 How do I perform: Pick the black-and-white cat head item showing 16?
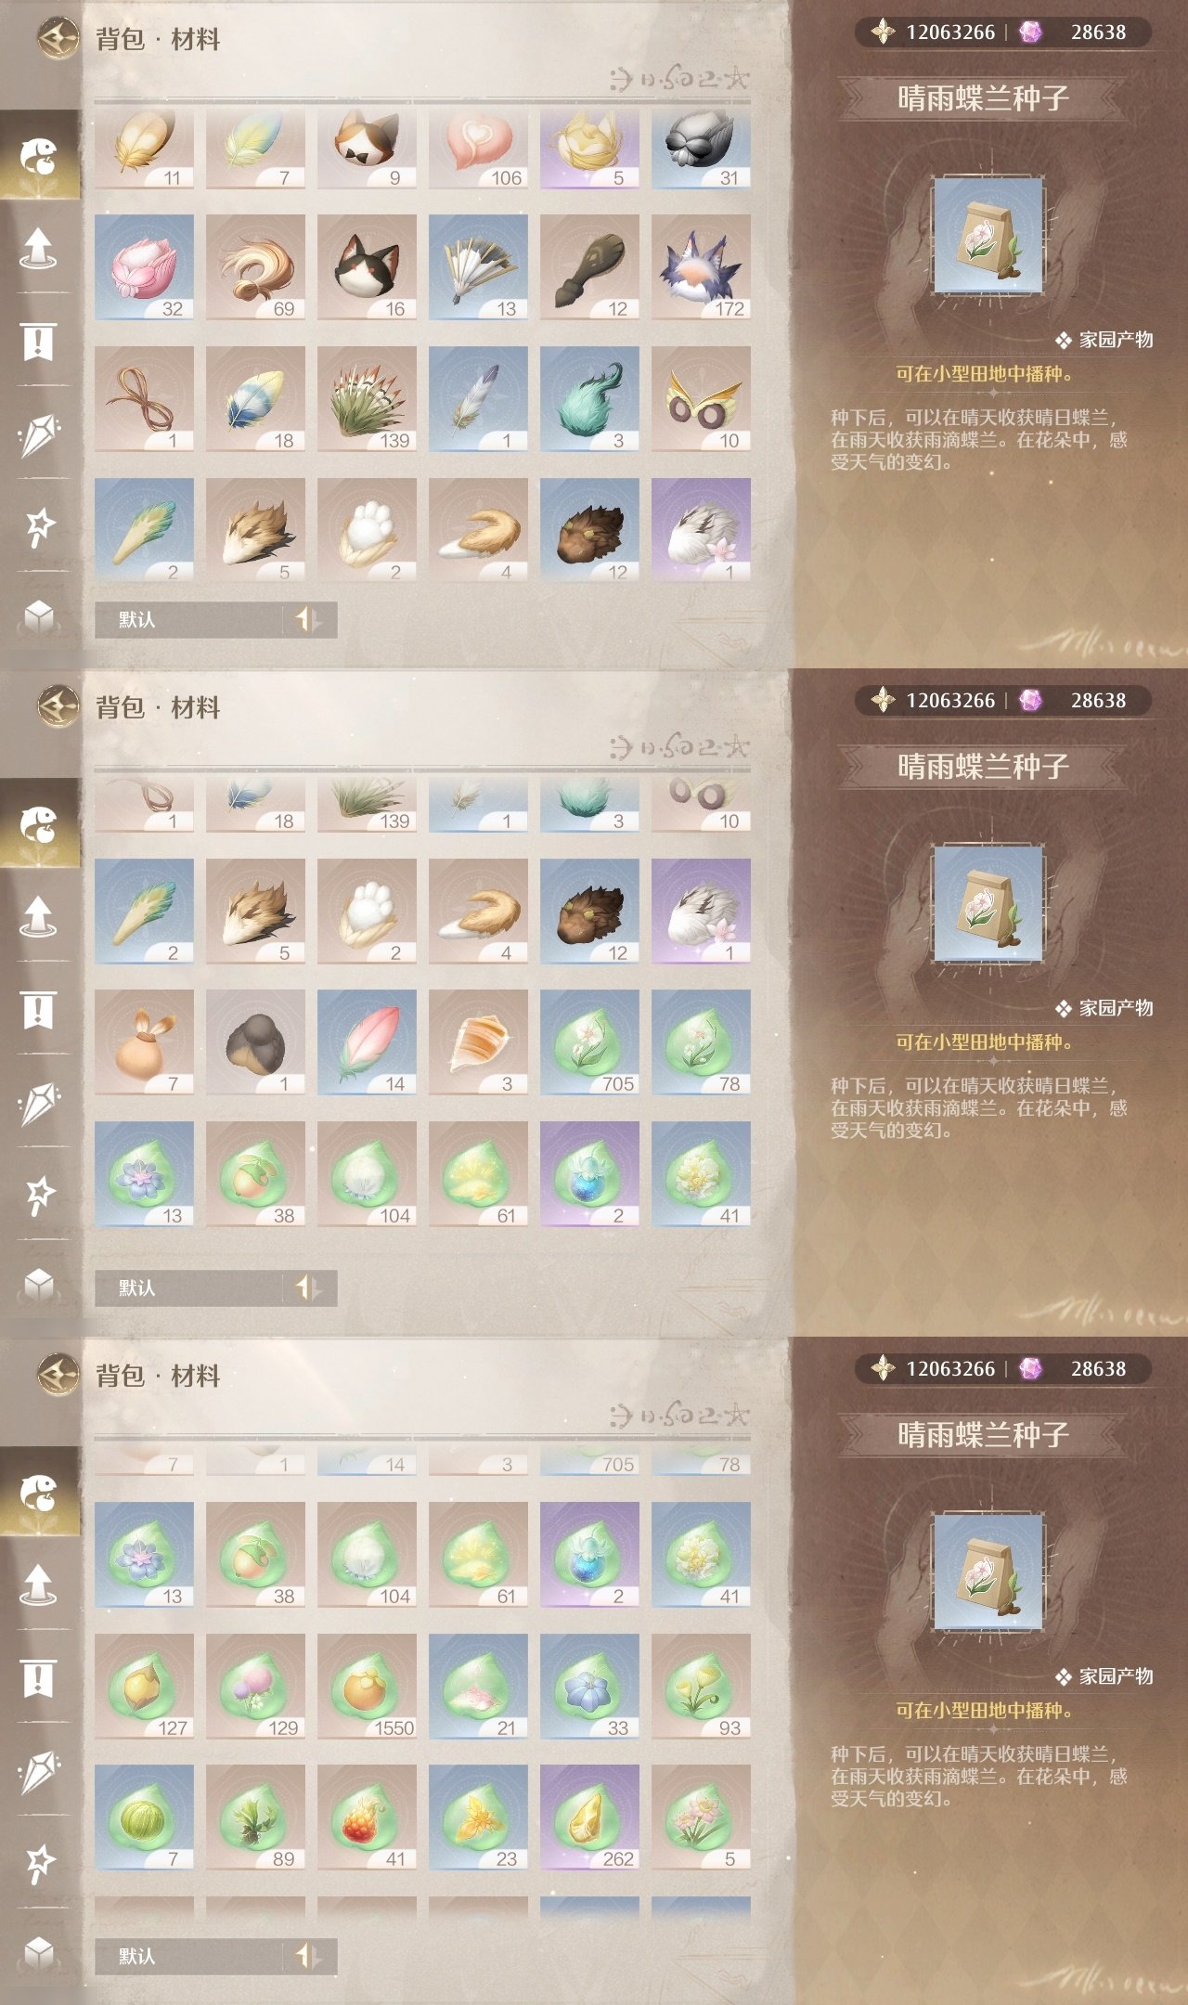pyautogui.click(x=367, y=267)
